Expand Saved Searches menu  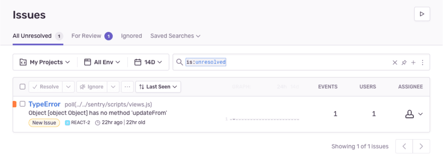(x=175, y=36)
